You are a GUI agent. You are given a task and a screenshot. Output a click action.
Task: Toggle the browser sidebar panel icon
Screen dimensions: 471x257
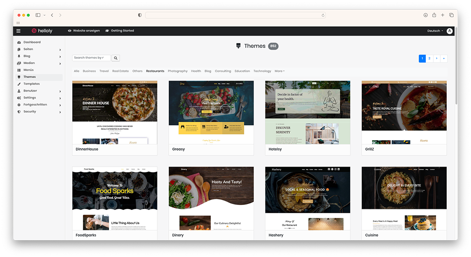pos(38,15)
